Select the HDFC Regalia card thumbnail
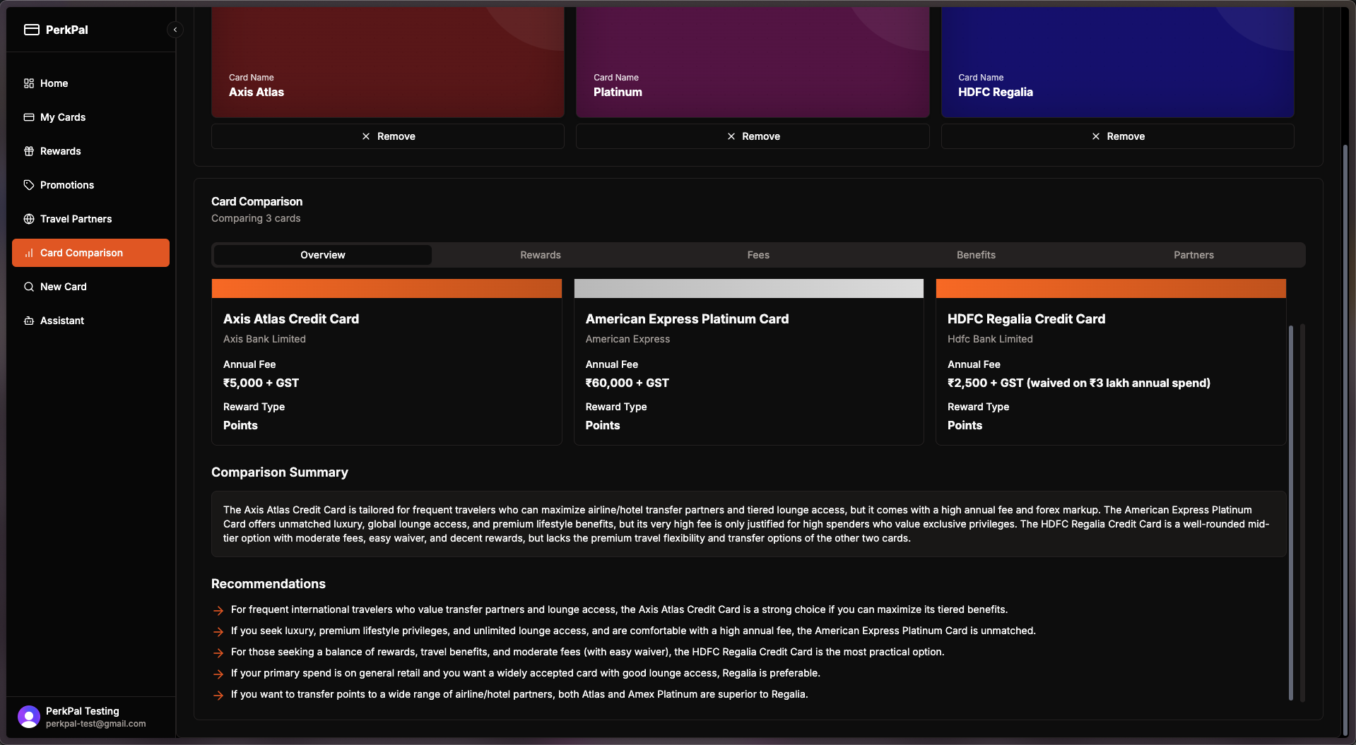 (1118, 62)
